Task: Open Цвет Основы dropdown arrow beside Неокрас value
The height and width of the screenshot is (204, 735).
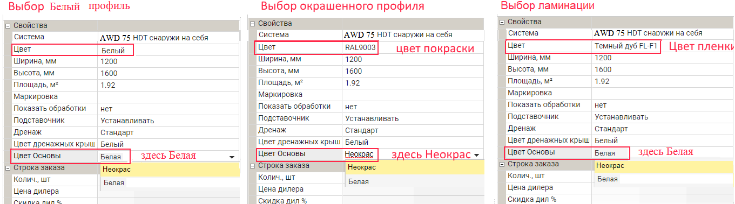Action: [x=477, y=155]
